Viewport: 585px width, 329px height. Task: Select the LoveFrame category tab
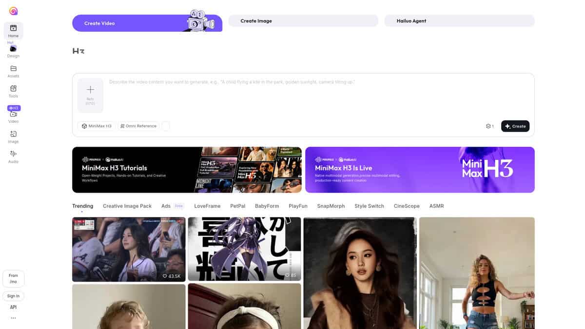(x=207, y=206)
